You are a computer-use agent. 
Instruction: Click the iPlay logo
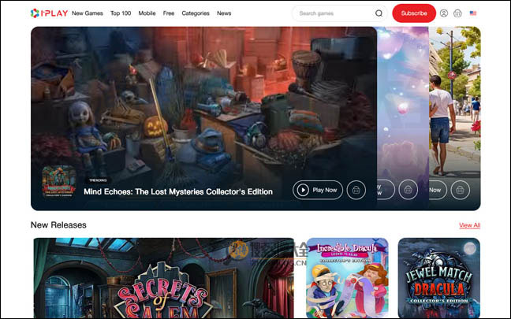(x=49, y=13)
